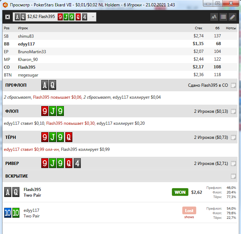
Task: Click the green J card in ФЛОП row
Action: tap(53, 111)
